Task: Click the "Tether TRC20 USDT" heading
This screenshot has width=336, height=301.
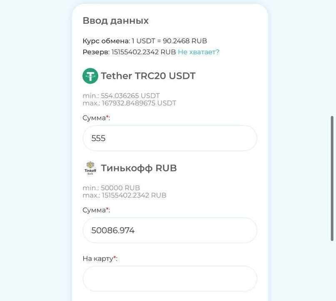Action: 148,76
